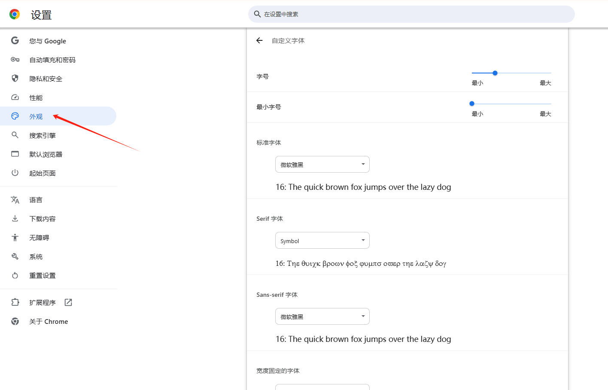608x390 pixels.
Task: Click the wrench system icon
Action: coord(15,256)
